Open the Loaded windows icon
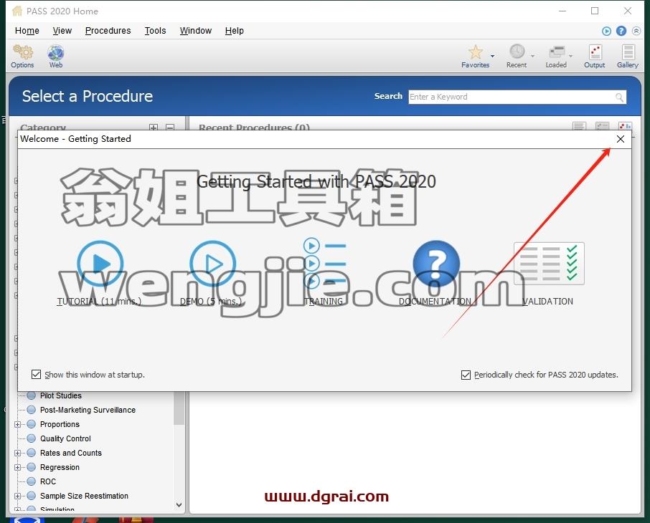This screenshot has width=650, height=523. pos(557,52)
